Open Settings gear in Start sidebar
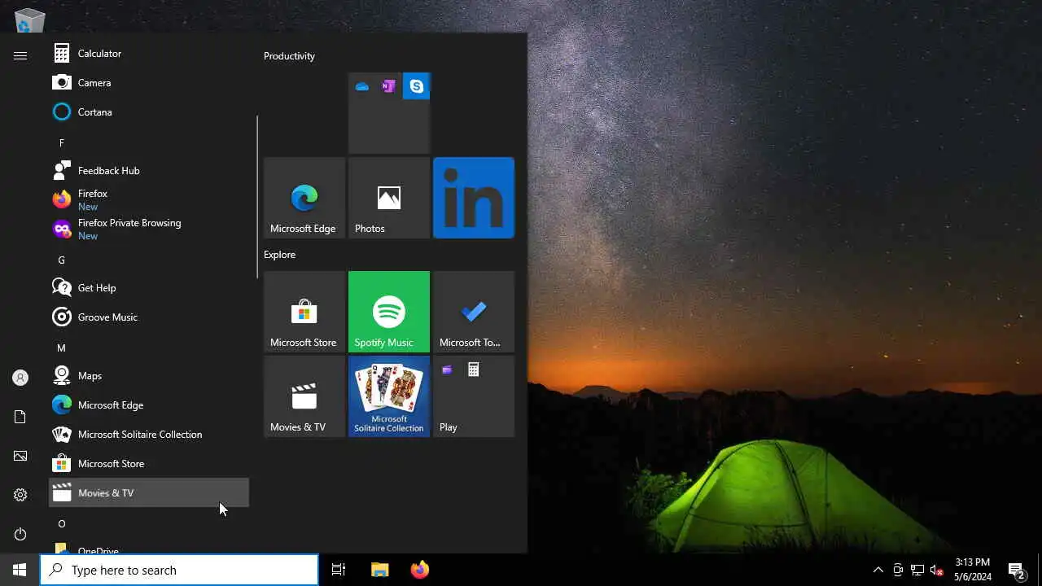The image size is (1042, 586). click(x=20, y=495)
